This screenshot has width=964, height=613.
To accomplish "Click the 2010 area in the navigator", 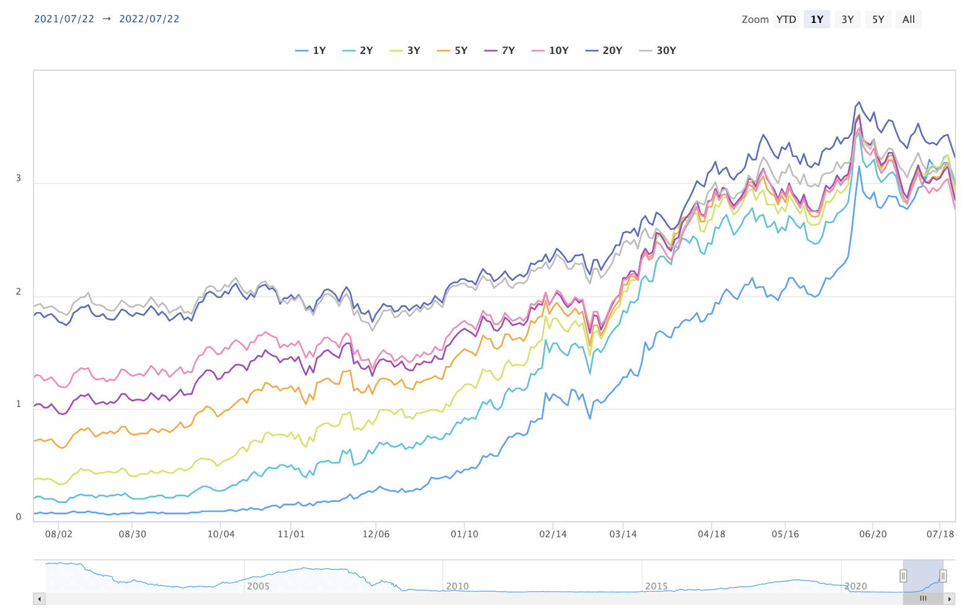I will click(x=457, y=586).
